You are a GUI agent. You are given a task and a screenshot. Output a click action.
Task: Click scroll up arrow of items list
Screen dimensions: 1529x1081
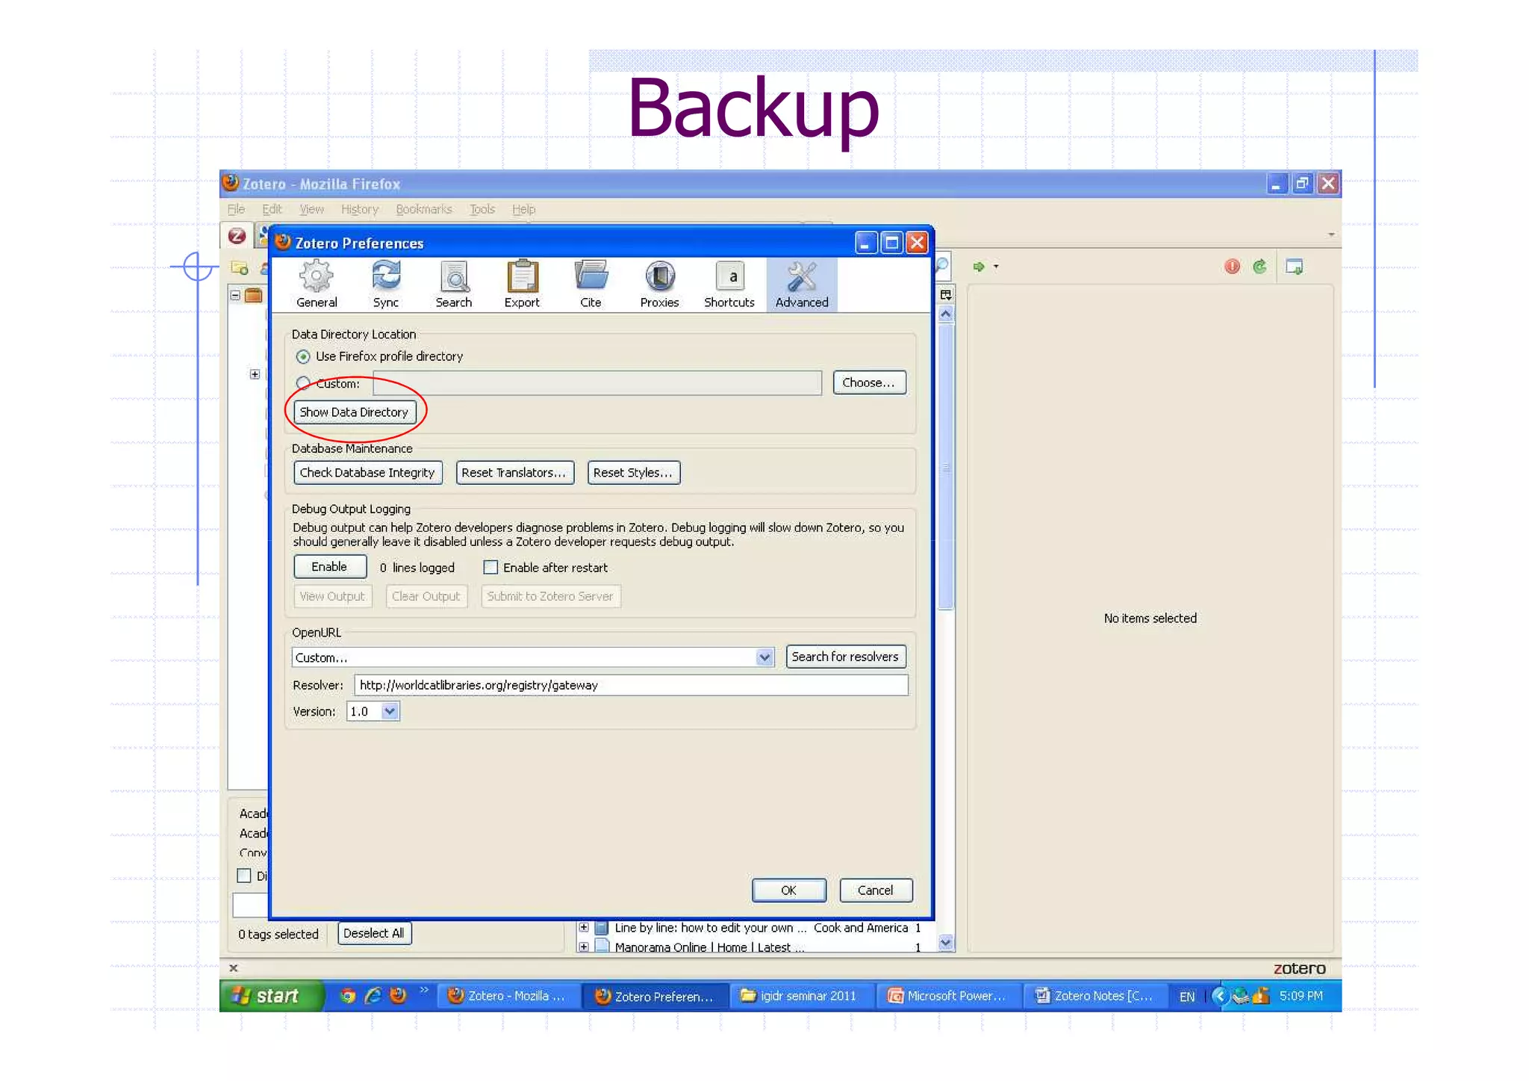pos(946,315)
